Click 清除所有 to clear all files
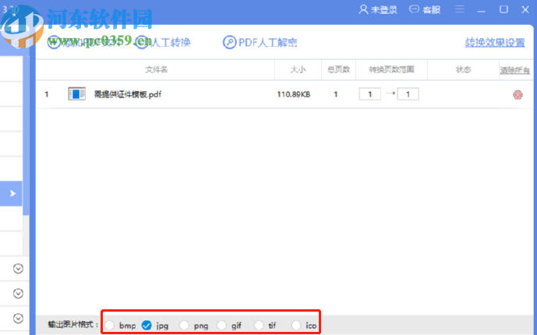The width and height of the screenshot is (537, 335). [x=514, y=70]
